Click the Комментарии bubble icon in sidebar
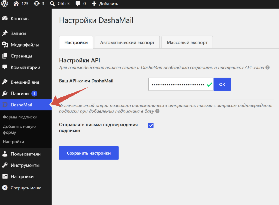Image resolution: width=279 pixels, height=205 pixels. pos(5,67)
